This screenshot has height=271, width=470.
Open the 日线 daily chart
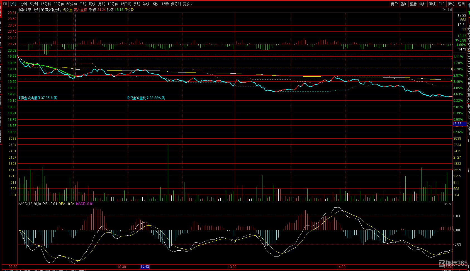click(83, 4)
